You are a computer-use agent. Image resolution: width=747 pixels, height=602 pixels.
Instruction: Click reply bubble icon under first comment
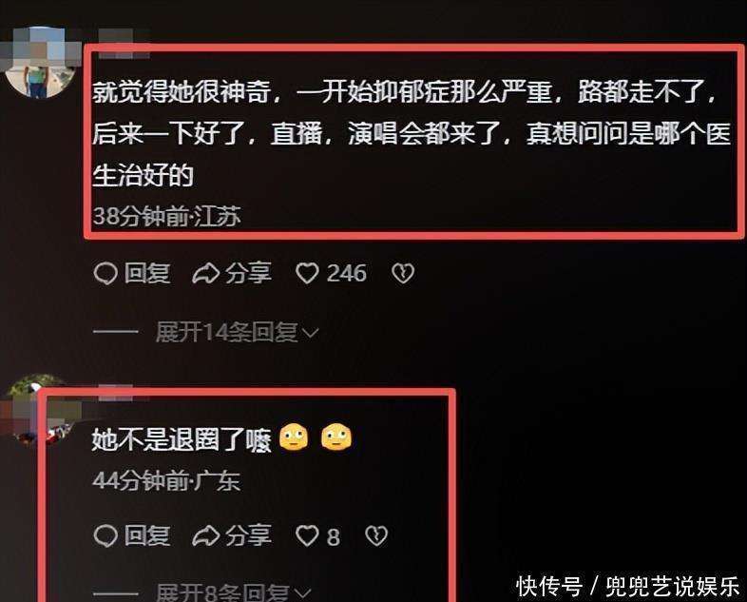(x=105, y=274)
